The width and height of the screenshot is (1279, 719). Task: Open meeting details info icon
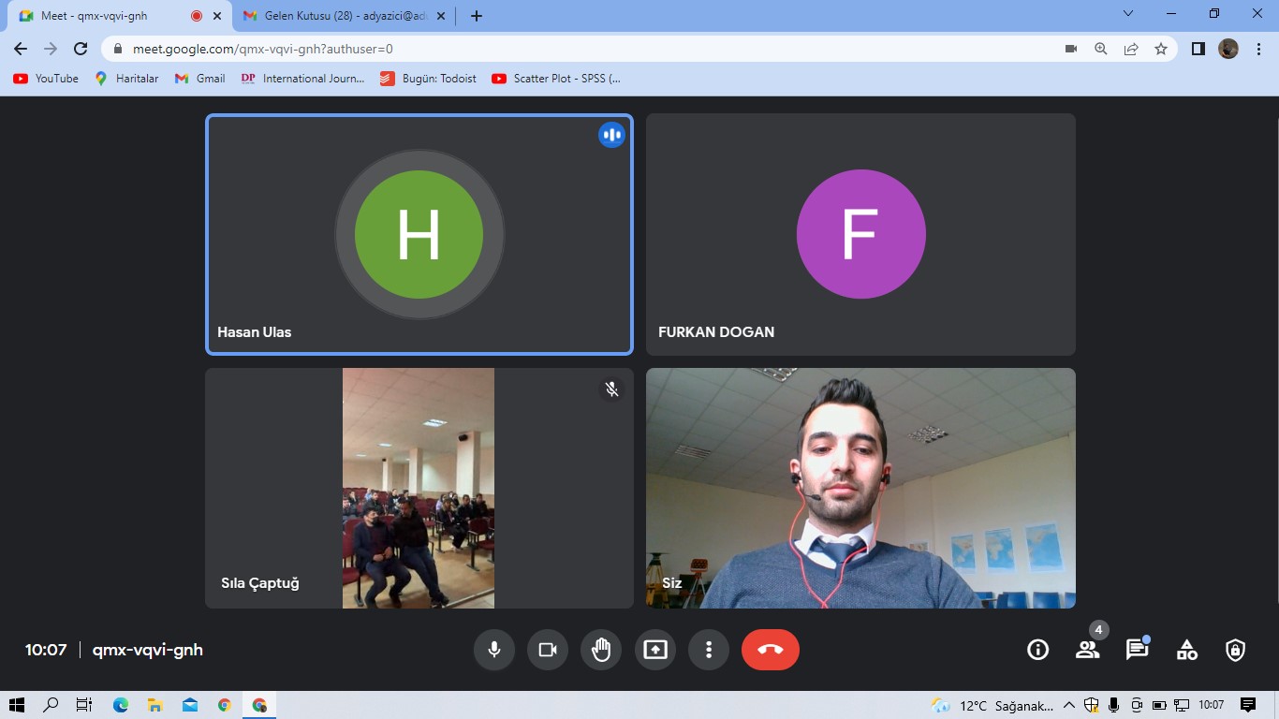[1037, 650]
